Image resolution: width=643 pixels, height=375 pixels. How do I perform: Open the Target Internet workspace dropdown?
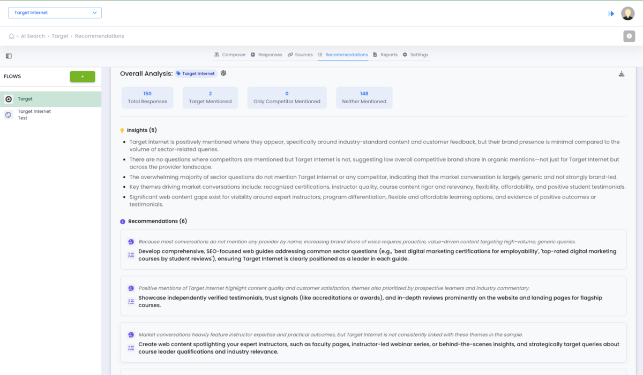click(55, 13)
